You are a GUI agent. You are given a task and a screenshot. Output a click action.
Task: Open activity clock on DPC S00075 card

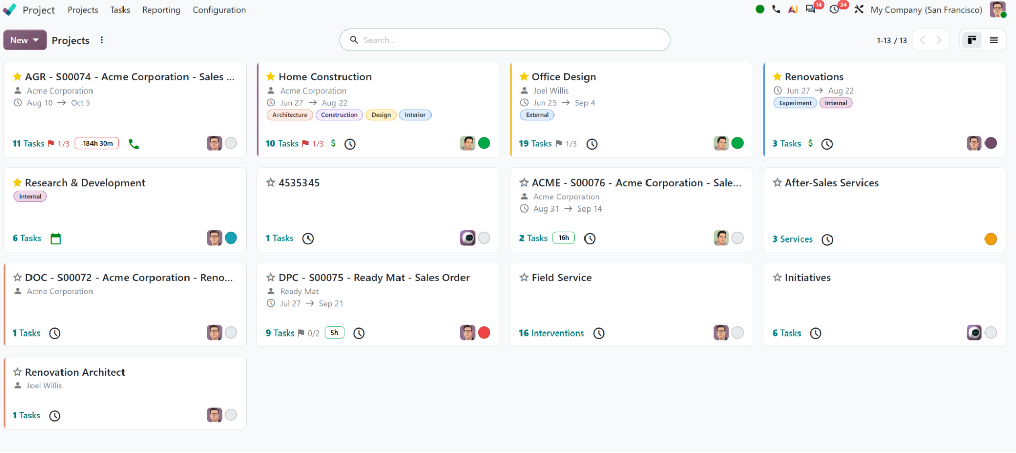(x=359, y=334)
